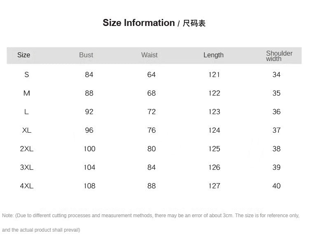This screenshot has width=309, height=244.
Task: Select the "M" size row label
Action: 27,93
